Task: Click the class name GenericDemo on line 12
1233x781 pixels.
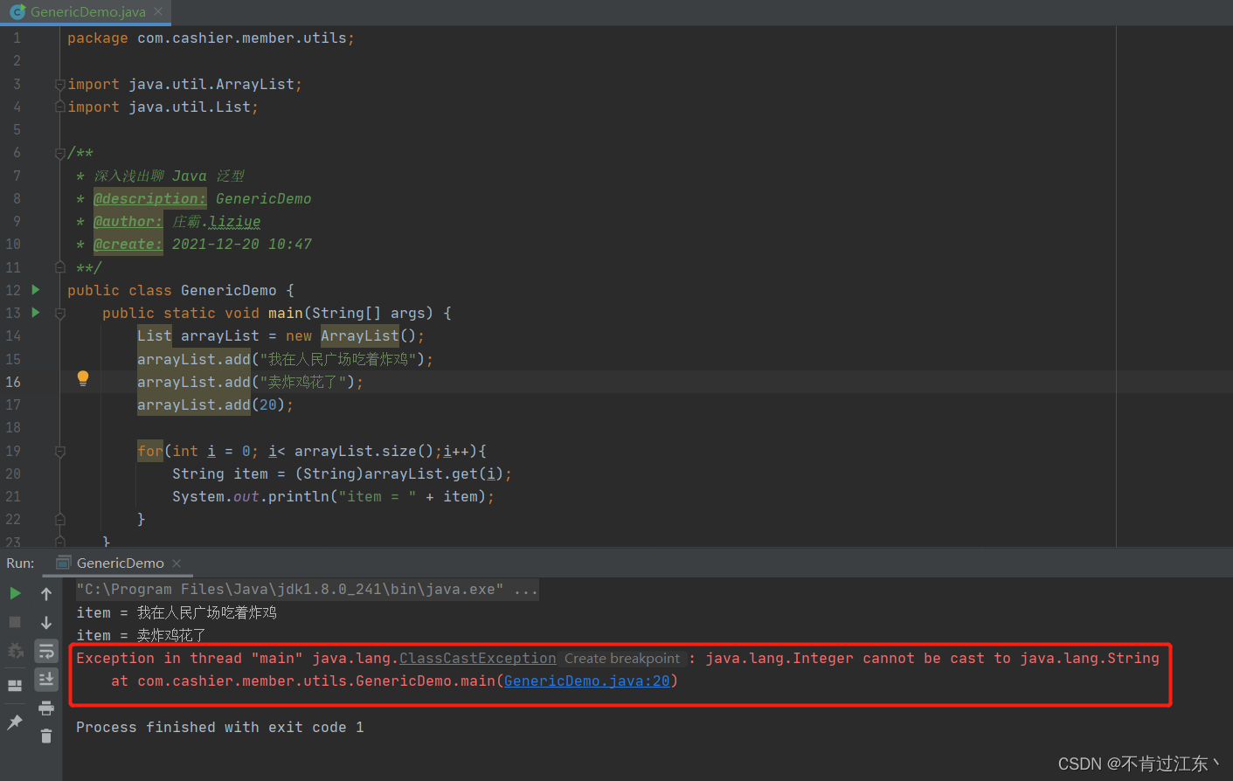Action: 228,290
